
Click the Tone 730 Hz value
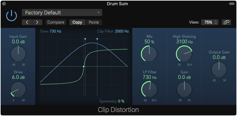pos(55,31)
